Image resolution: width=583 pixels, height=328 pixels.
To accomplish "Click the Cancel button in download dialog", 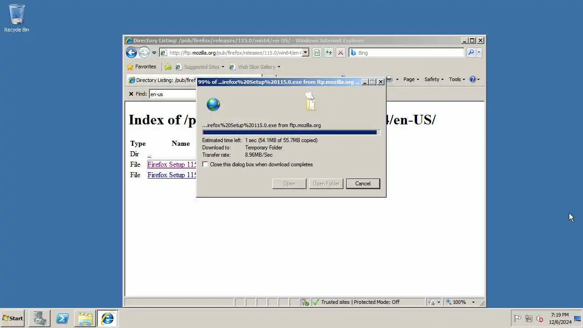I will coord(363,184).
